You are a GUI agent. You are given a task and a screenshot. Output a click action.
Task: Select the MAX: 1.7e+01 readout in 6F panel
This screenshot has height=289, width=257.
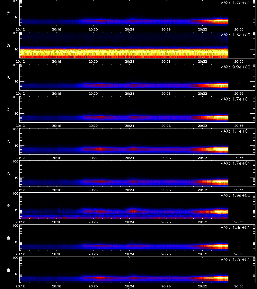coord(235,163)
